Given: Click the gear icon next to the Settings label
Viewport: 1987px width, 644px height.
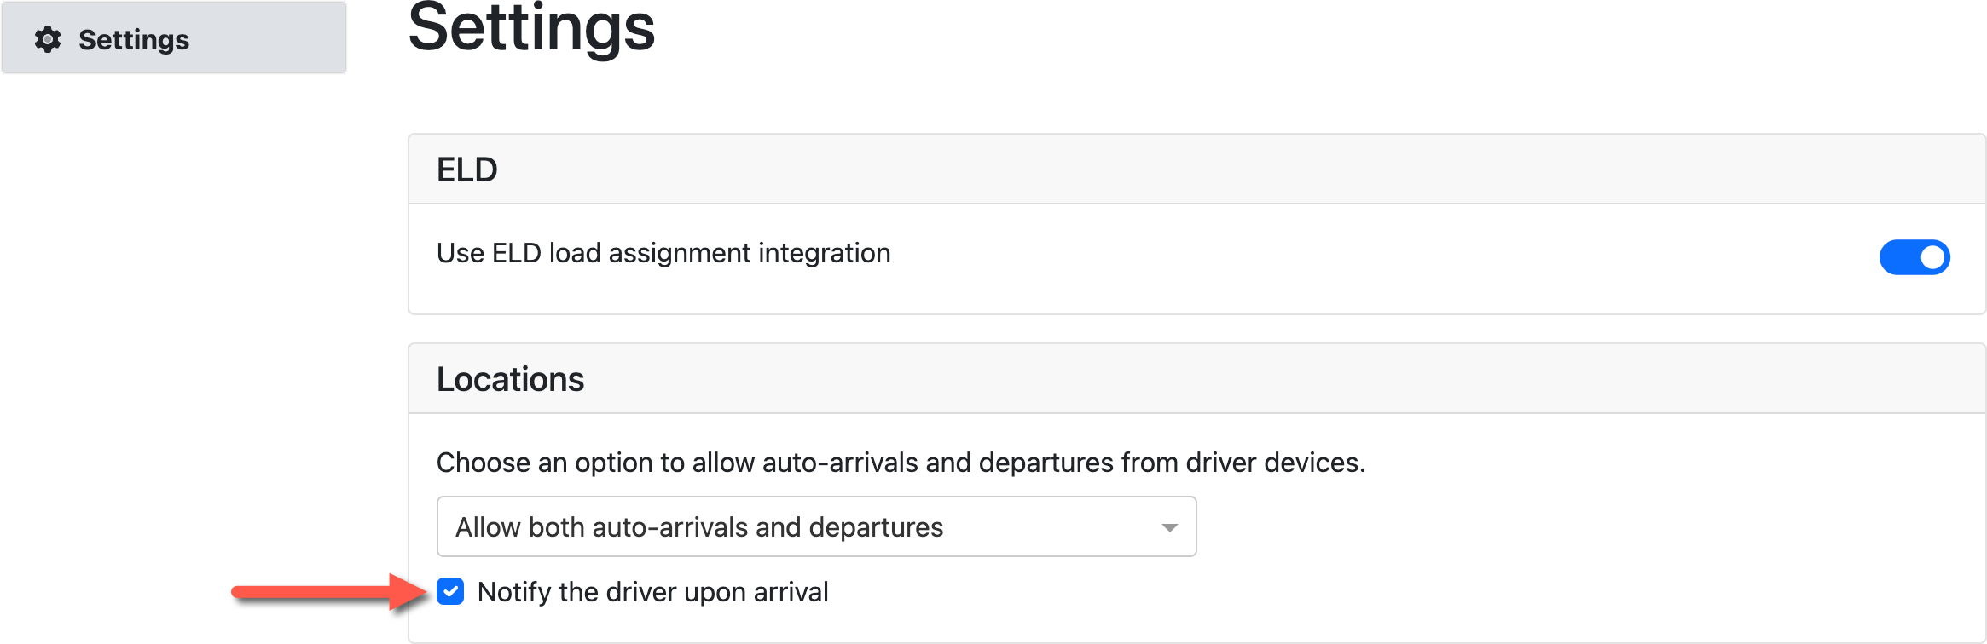Looking at the screenshot, I should point(49,38).
